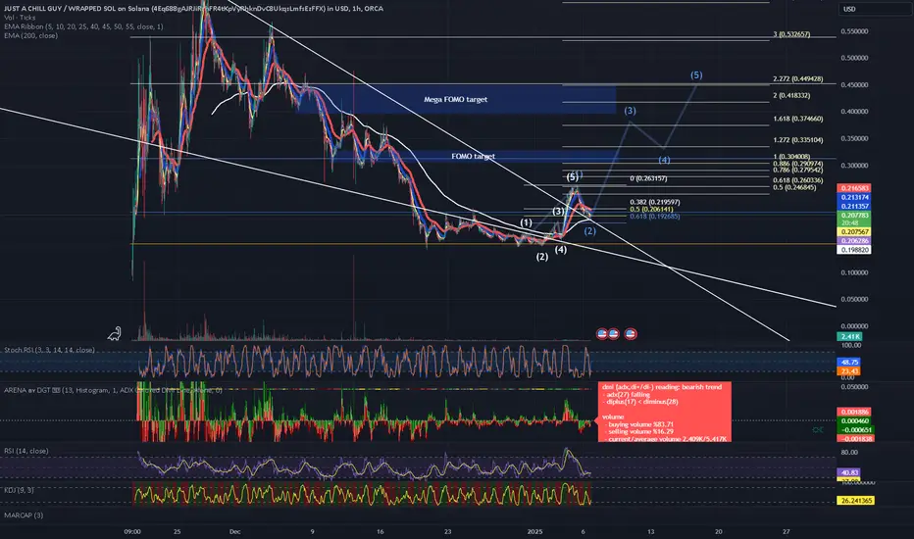
Task: Click the 2.41K volume value label
Action: point(849,337)
